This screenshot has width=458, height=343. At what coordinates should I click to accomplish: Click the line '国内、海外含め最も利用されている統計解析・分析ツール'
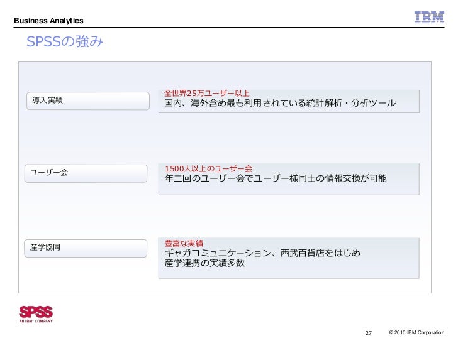(x=280, y=103)
